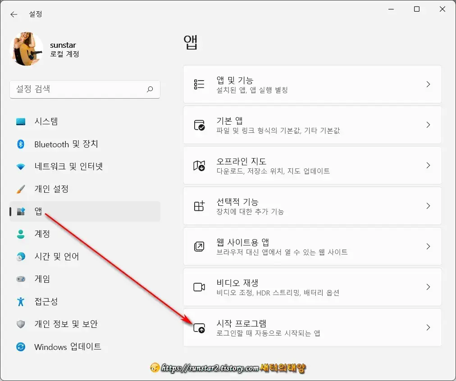
Task: Open Bluetooth 및 장치 settings
Action: 21,144
